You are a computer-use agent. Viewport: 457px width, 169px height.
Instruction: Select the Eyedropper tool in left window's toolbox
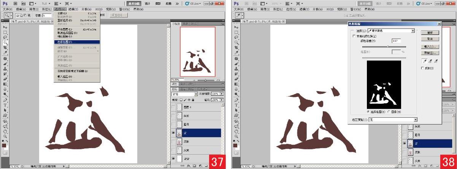(x=5, y=53)
